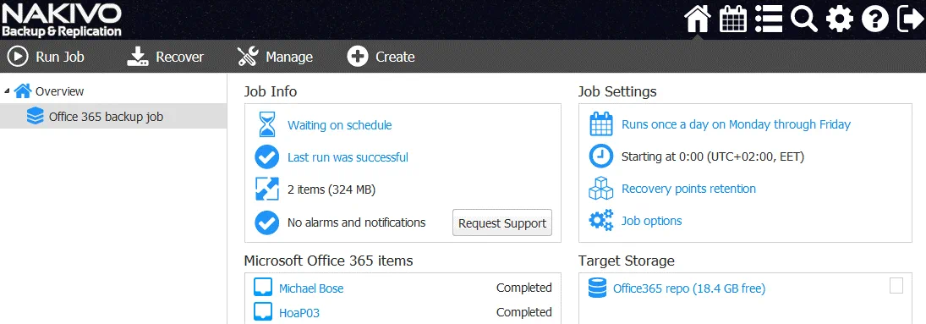
Task: Open the Office365 repo (18.4 GB free) link
Action: coord(689,288)
